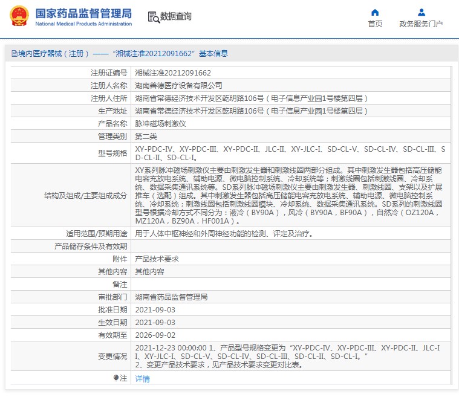
Task: Click the 产品技术要求 attachment cell
Action: pos(157,259)
